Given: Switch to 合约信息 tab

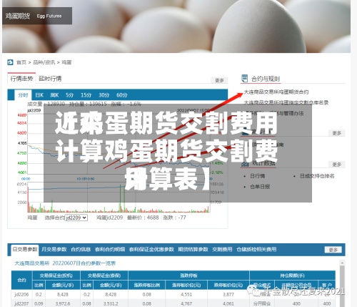Looking at the screenshot, I should (x=81, y=249).
